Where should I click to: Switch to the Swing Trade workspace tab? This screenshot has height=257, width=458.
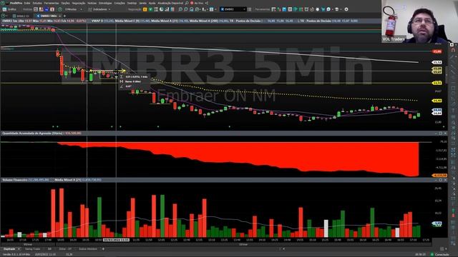33,249
